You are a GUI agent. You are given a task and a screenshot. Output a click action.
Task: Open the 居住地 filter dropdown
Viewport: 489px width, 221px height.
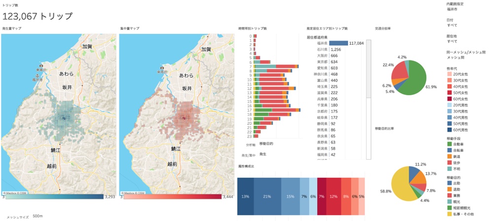tap(452, 41)
